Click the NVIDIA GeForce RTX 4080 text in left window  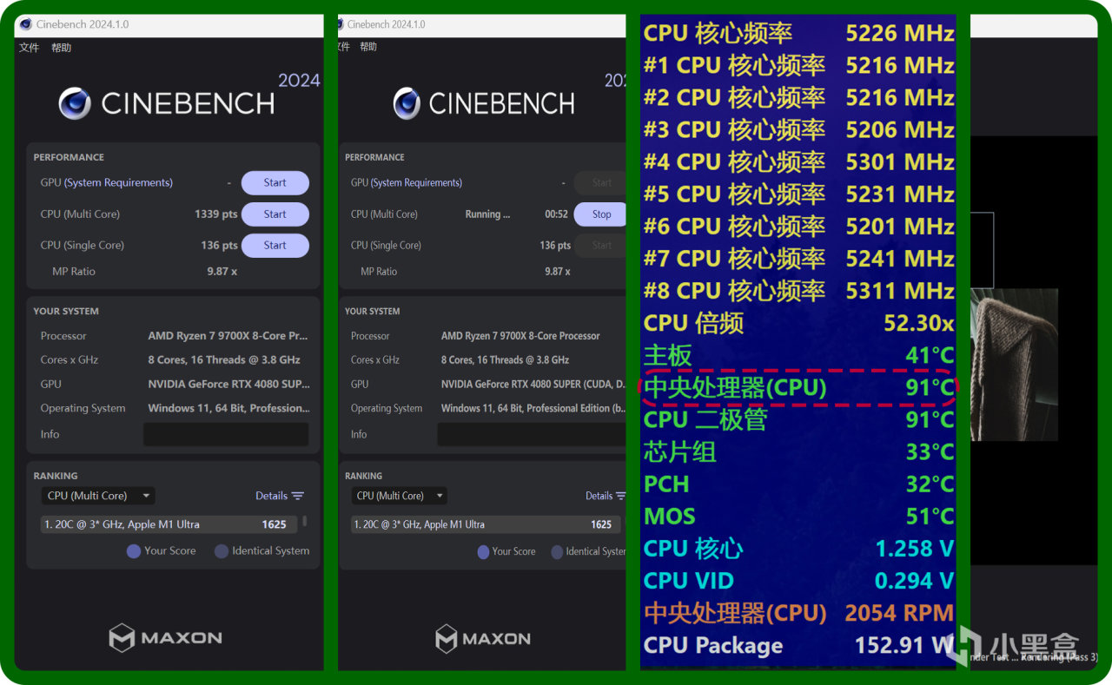(228, 384)
